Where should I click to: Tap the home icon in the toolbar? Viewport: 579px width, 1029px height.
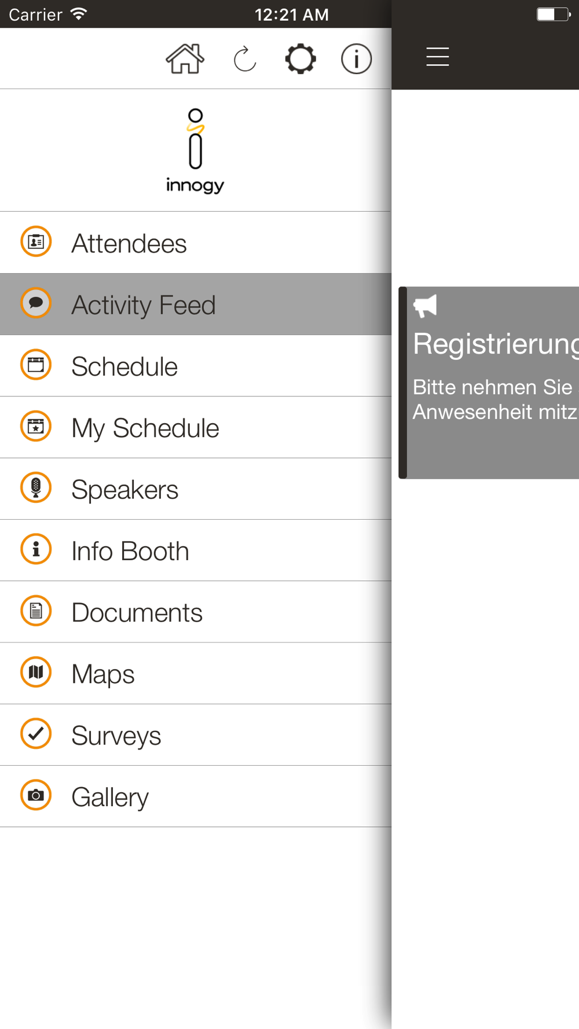(x=185, y=58)
